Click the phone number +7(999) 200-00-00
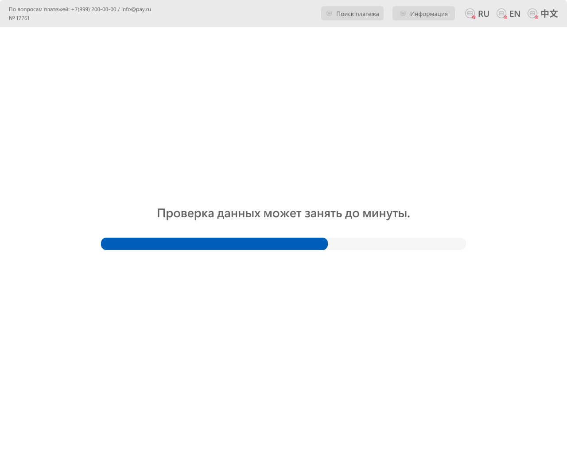 [x=93, y=8]
